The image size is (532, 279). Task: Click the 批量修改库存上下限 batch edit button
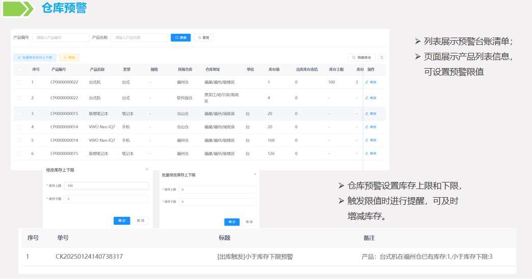[x=35, y=58]
